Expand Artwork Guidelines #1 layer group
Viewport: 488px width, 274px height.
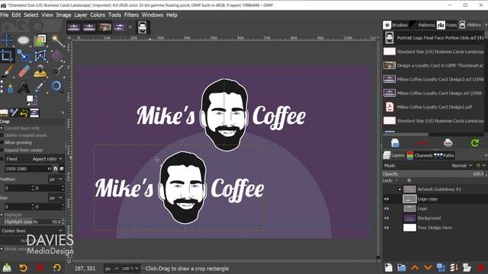click(x=400, y=190)
